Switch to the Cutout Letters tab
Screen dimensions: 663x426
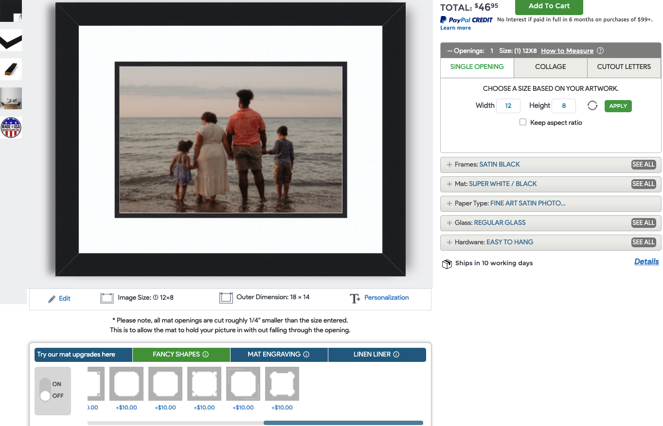[x=624, y=67]
